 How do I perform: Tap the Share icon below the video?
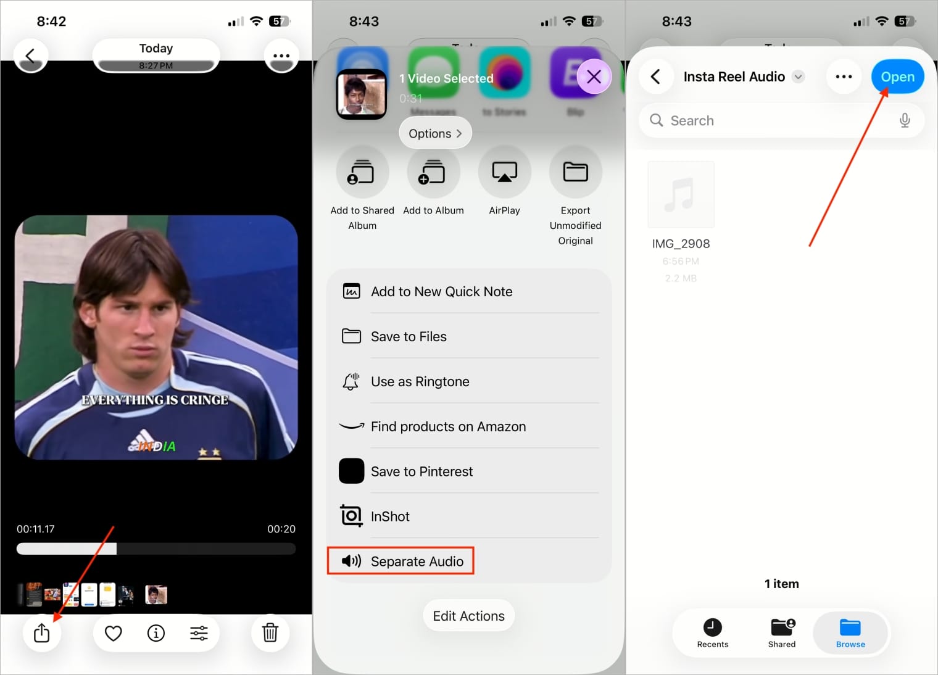[42, 633]
